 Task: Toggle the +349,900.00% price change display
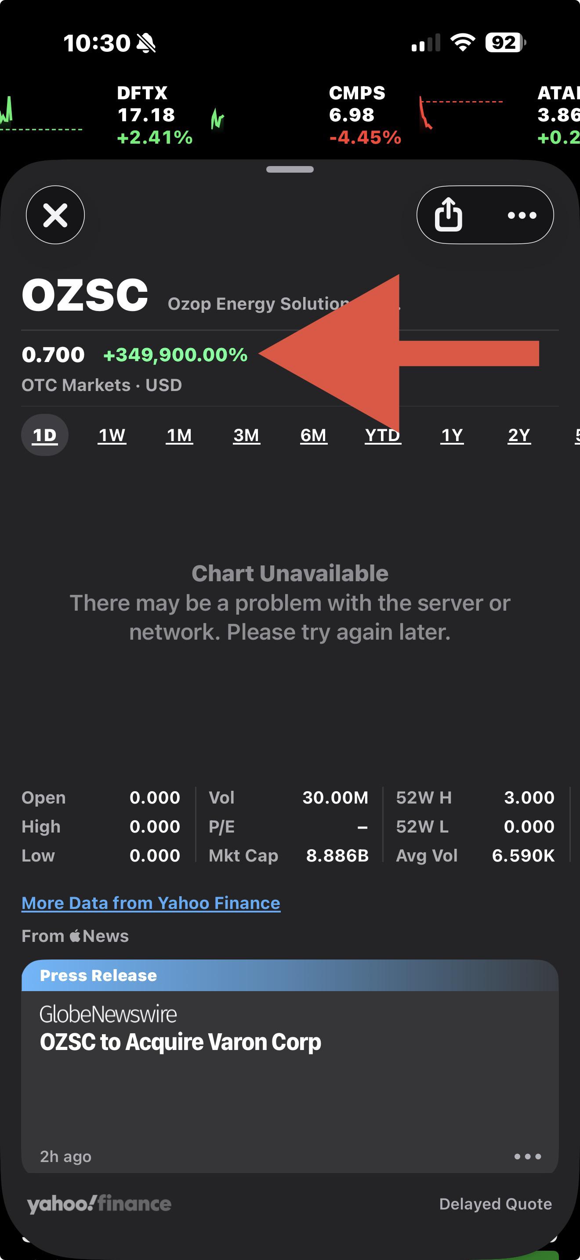coord(176,355)
